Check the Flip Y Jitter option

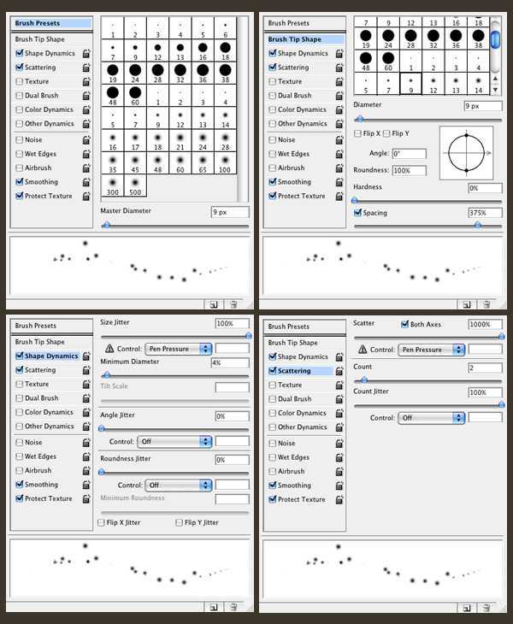tap(179, 522)
